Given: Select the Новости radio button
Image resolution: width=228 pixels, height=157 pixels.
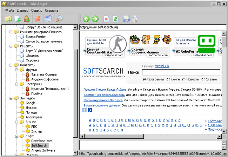Looking at the screenshot, I should [x=184, y=79].
